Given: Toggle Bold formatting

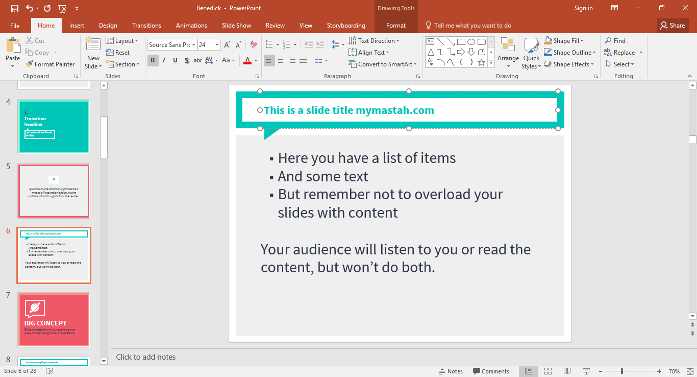Looking at the screenshot, I should [x=153, y=60].
